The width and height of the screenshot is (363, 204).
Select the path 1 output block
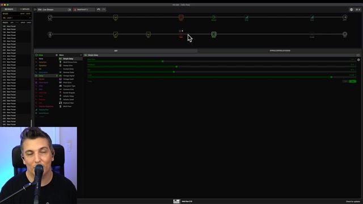(345, 17)
